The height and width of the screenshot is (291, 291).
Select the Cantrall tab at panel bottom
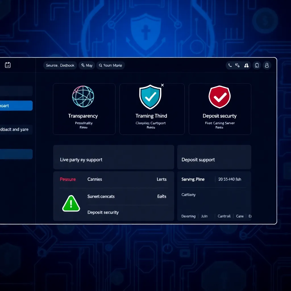point(224,216)
